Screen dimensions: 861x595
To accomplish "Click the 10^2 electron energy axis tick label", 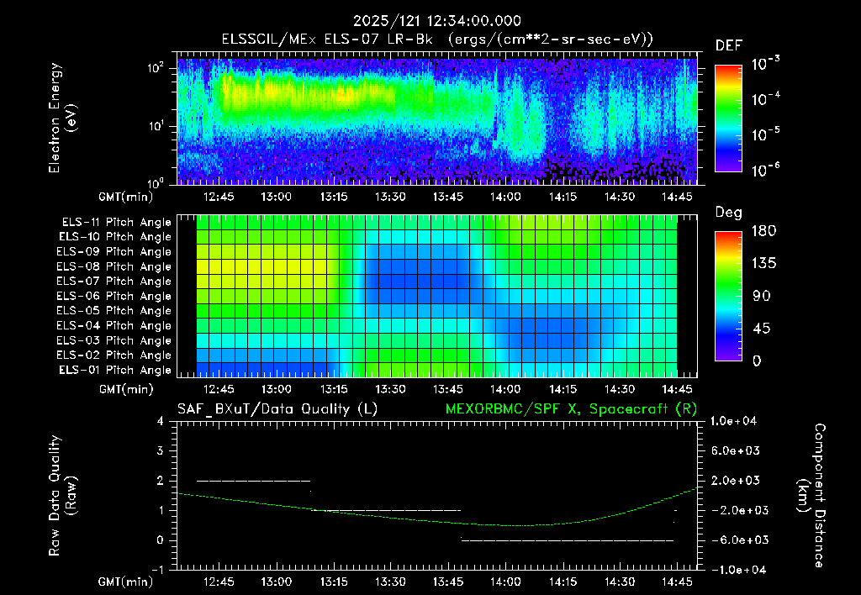I will (156, 68).
